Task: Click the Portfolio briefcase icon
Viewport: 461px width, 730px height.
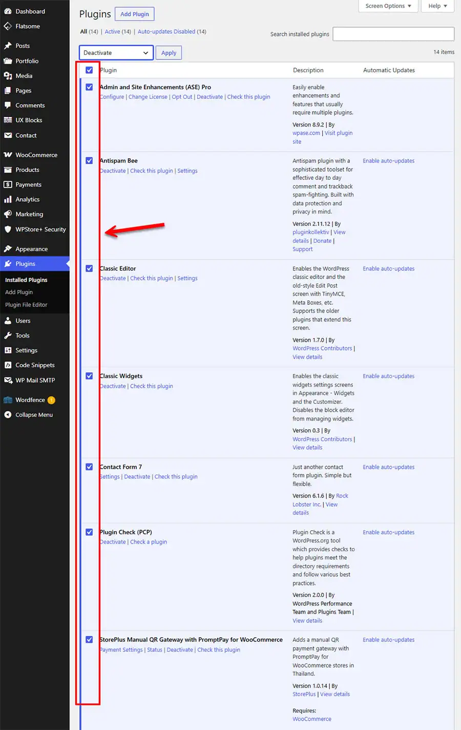Action: click(x=8, y=61)
